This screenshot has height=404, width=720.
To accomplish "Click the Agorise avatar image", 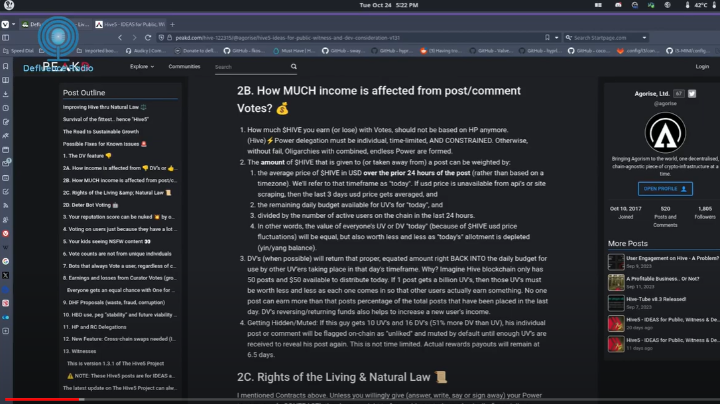I will (665, 133).
